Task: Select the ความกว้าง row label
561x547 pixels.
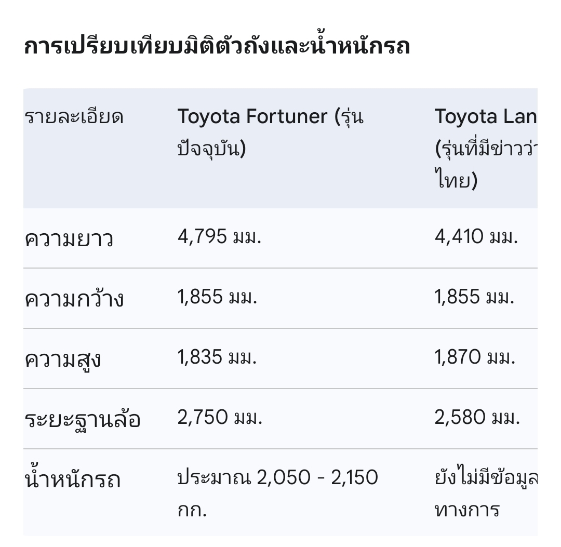Action: (74, 298)
